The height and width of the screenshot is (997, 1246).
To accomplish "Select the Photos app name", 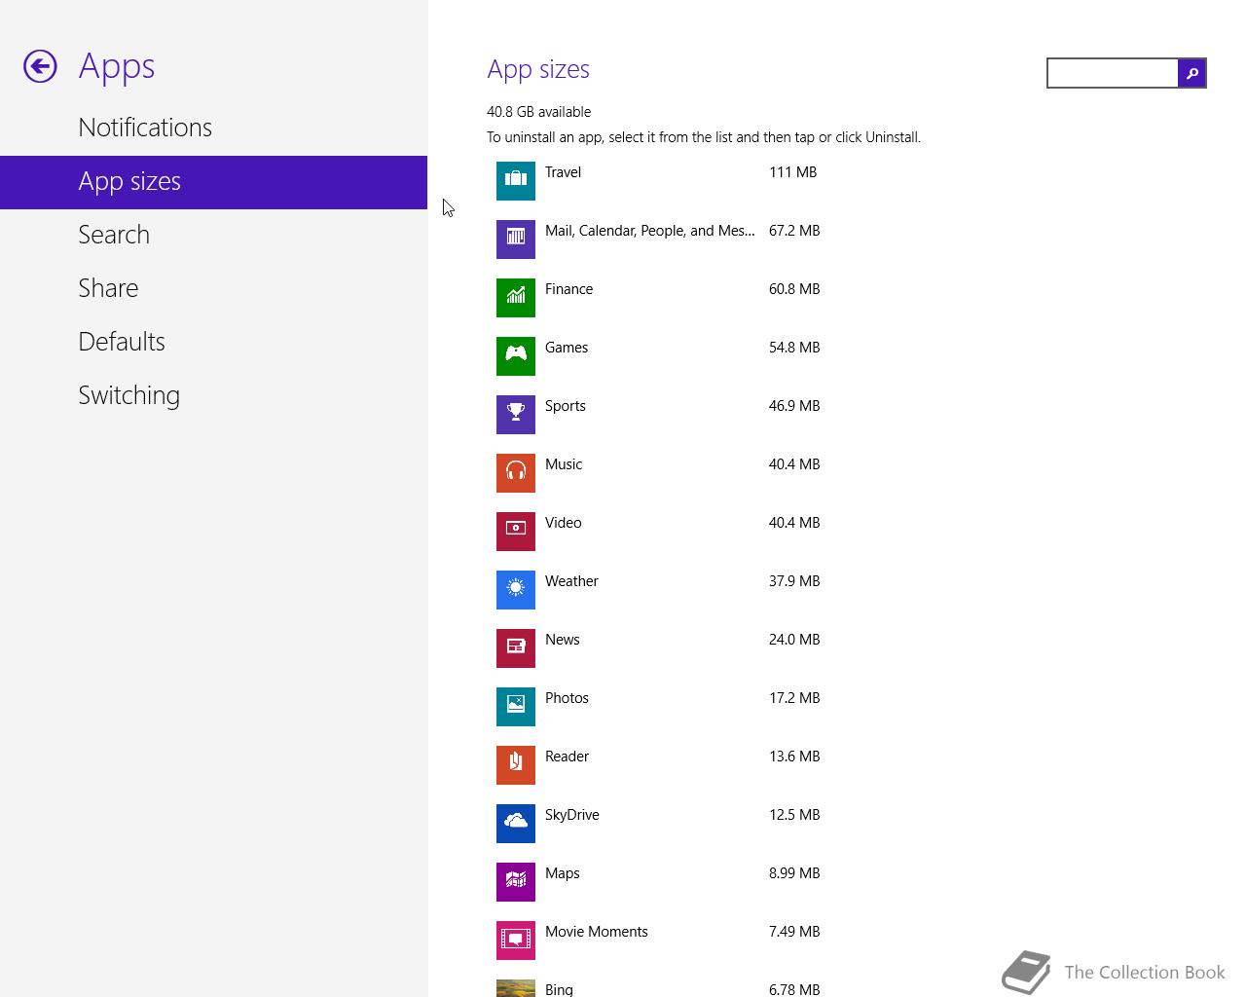I will point(567,698).
